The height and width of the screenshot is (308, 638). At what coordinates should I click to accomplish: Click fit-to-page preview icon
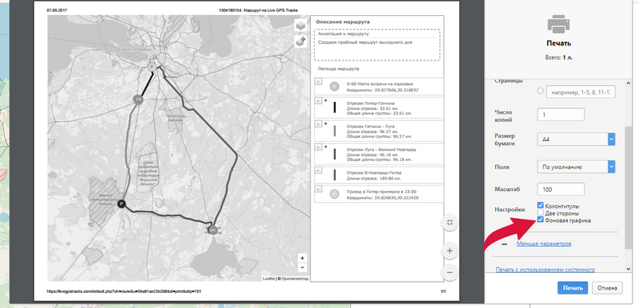click(x=450, y=222)
